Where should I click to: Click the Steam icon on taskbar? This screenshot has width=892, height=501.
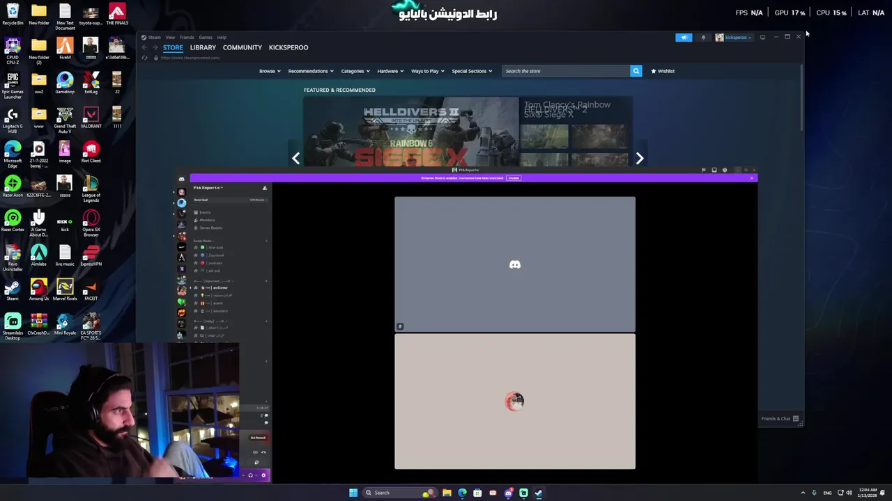coord(539,493)
